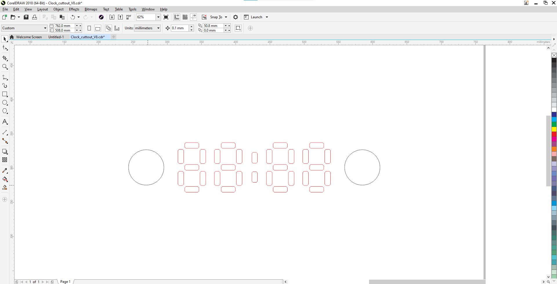Click the nudge distance 0.1 mm field

(x=180, y=28)
